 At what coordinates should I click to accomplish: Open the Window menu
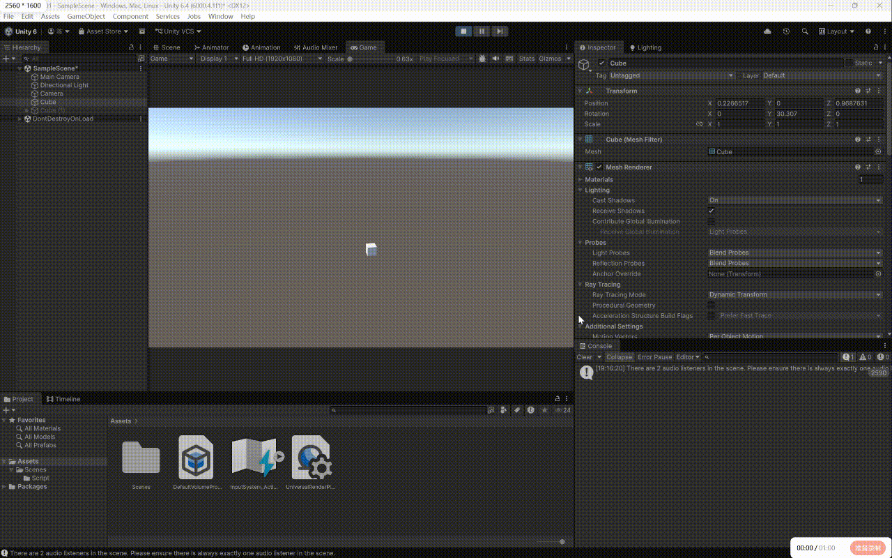point(221,16)
